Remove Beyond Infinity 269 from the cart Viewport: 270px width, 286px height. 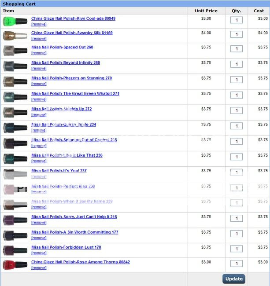(x=39, y=68)
